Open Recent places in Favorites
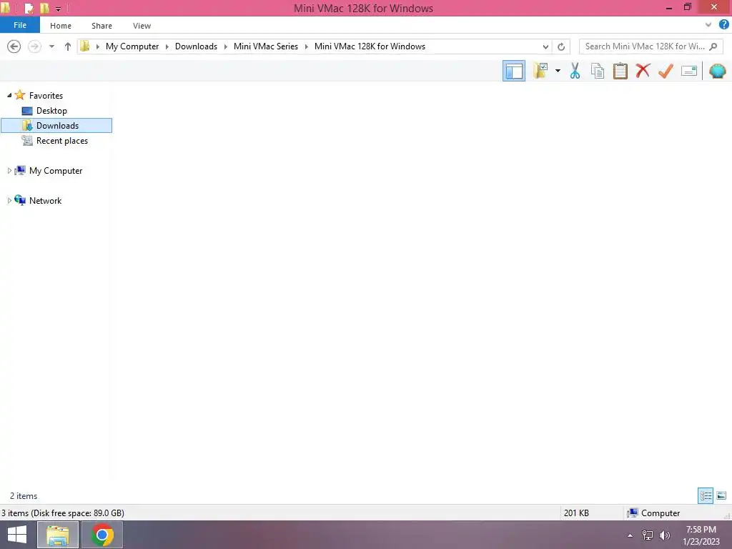732x549 pixels. point(62,141)
